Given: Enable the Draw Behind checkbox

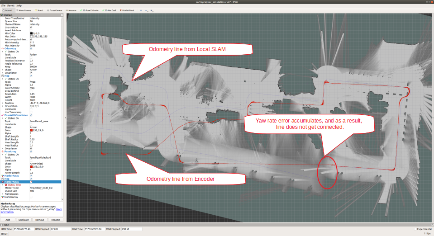Looking at the screenshot, I should 31,91.
